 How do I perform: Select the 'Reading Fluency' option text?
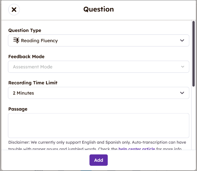[39, 41]
